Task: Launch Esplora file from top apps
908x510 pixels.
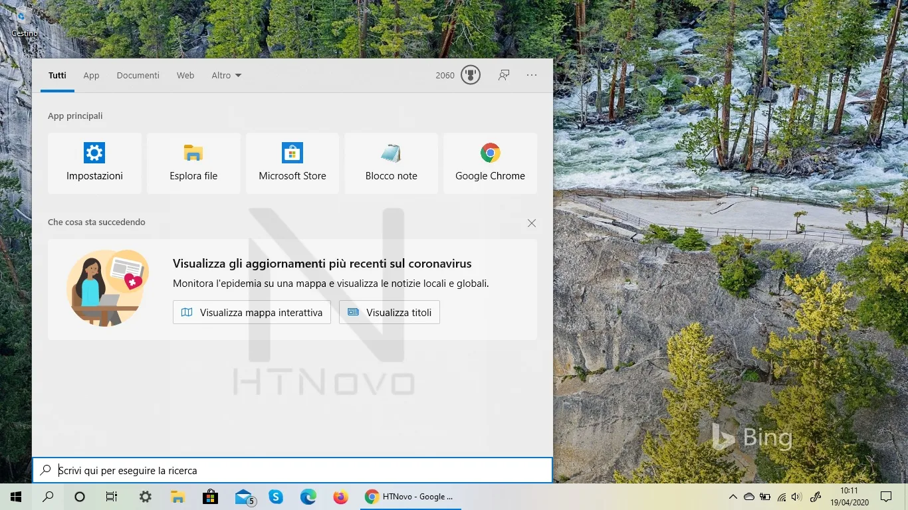Action: coord(193,163)
